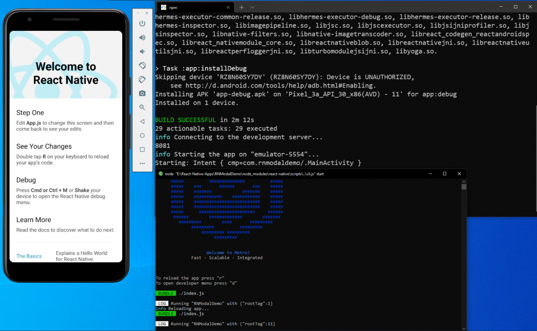Click 'Starting: Intent' line in terminal
This screenshot has width=537, height=331.
tap(258, 163)
